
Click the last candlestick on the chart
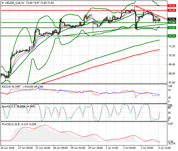tap(160, 20)
